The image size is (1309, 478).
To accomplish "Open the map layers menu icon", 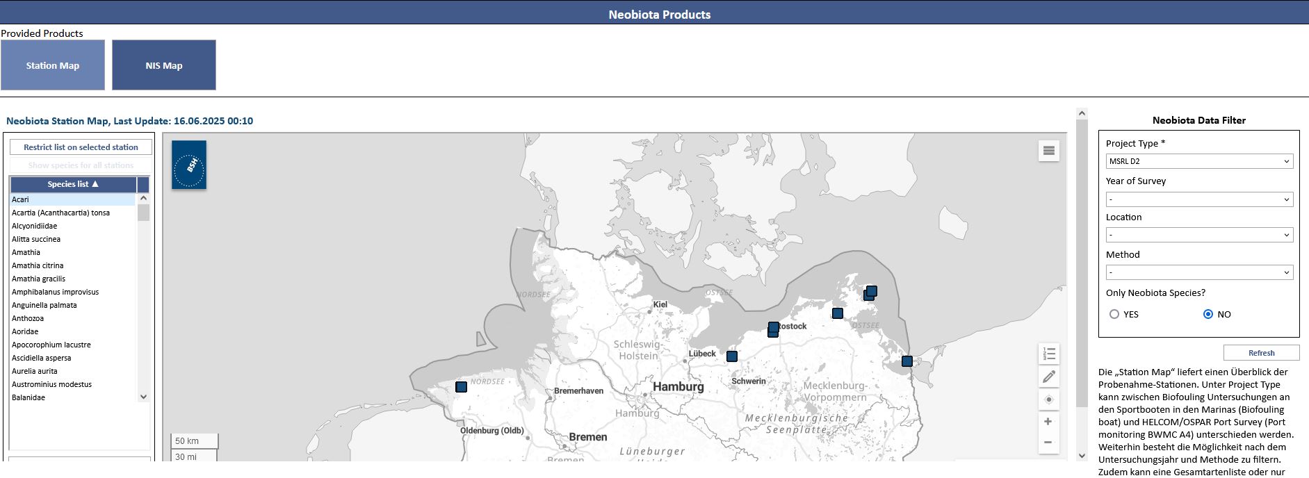I will pyautogui.click(x=1048, y=151).
